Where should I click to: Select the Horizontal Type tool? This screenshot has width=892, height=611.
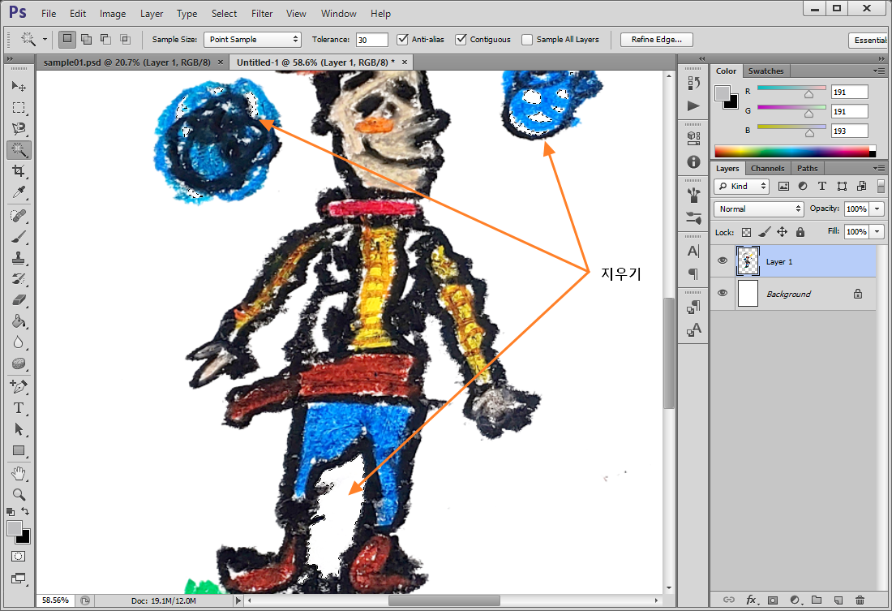pos(18,408)
